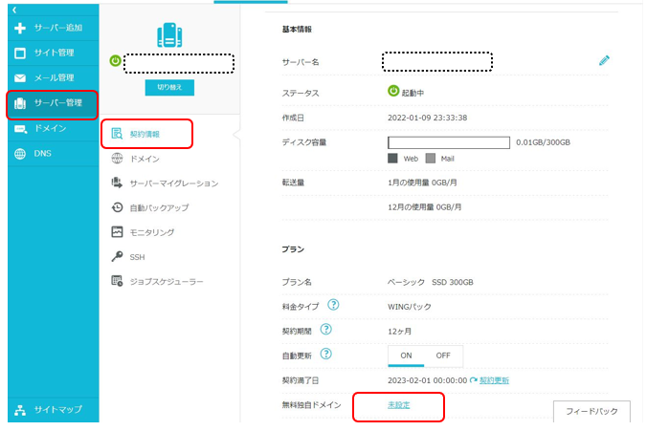Open サイト管理 in the sidebar

[x=54, y=53]
